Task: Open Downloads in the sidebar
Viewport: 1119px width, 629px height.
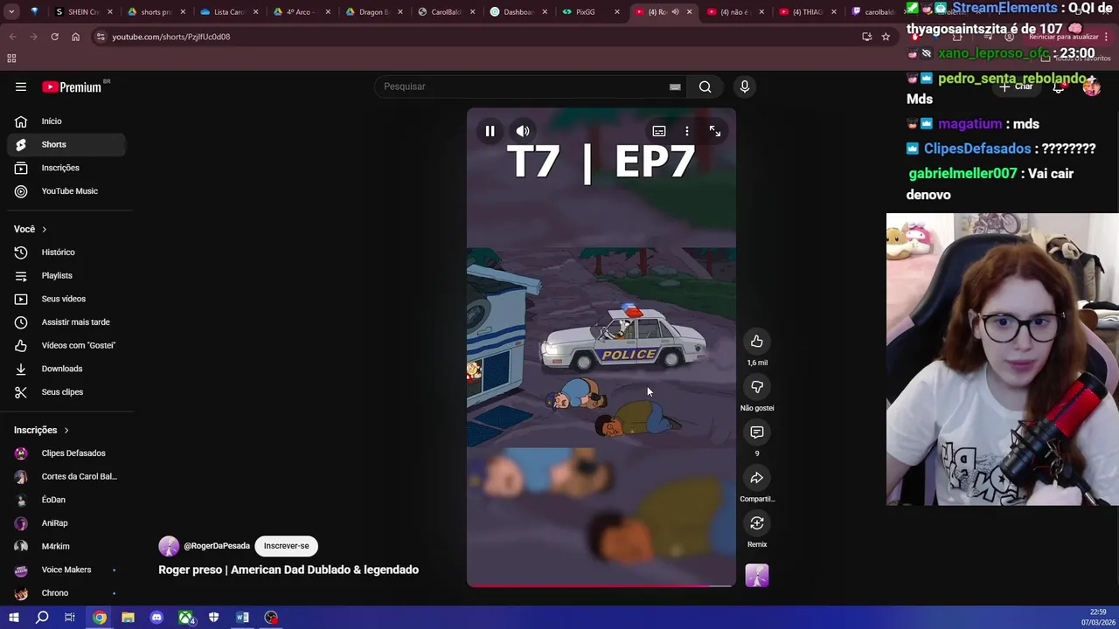Action: 66,369
